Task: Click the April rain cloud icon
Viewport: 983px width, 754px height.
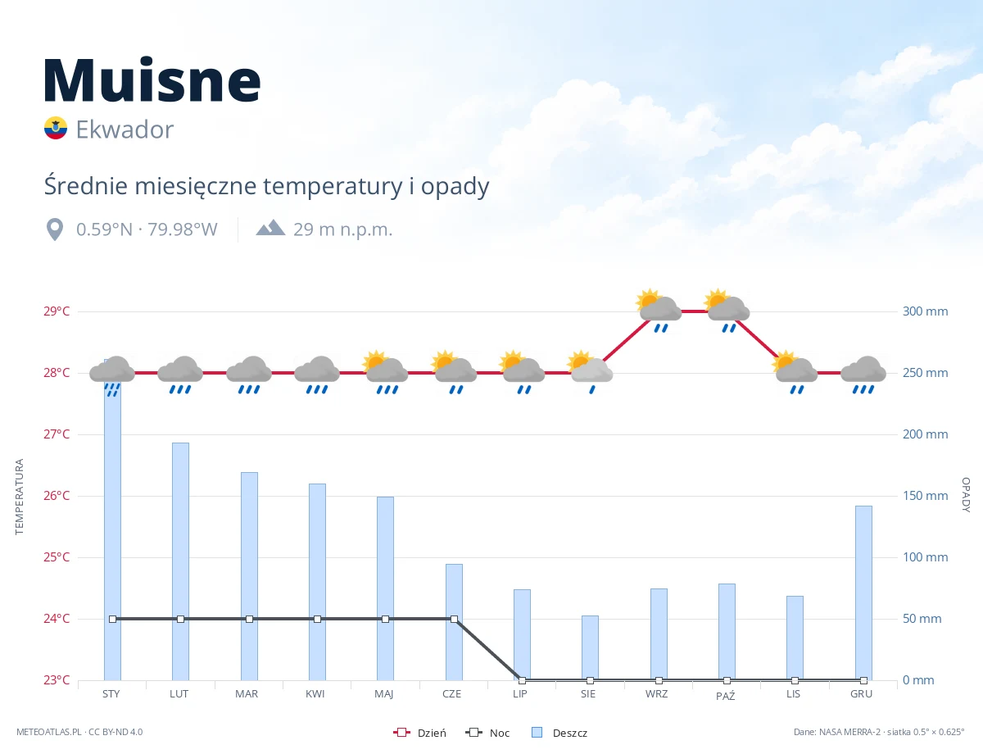Action: click(x=317, y=375)
